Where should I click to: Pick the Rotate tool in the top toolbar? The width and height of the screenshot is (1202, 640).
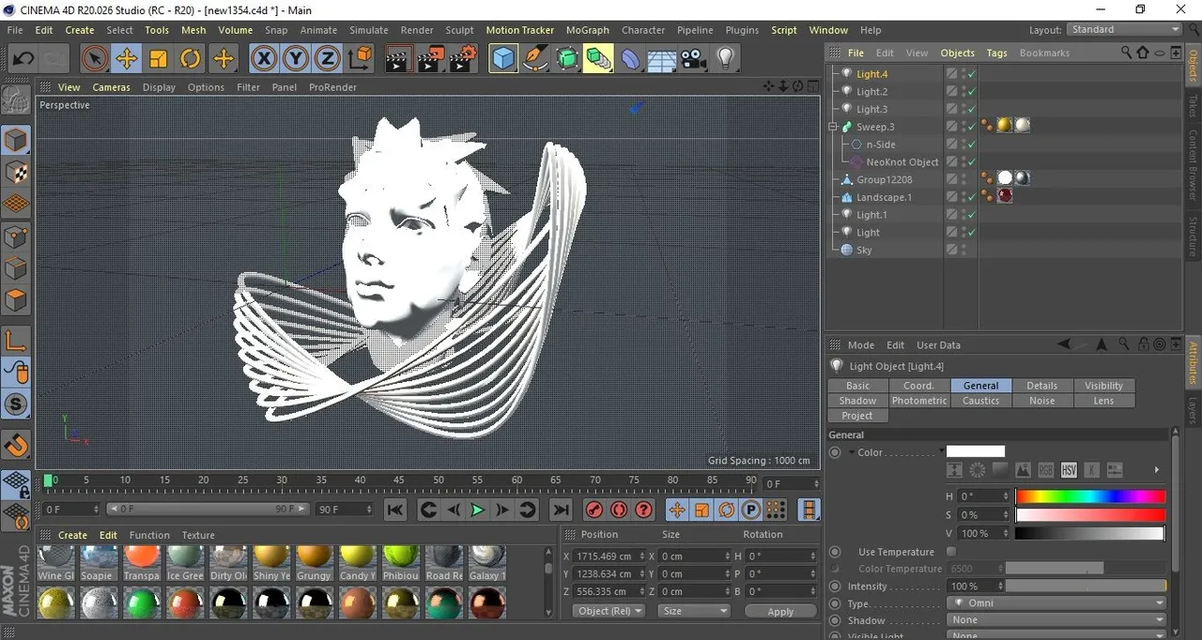coord(191,59)
